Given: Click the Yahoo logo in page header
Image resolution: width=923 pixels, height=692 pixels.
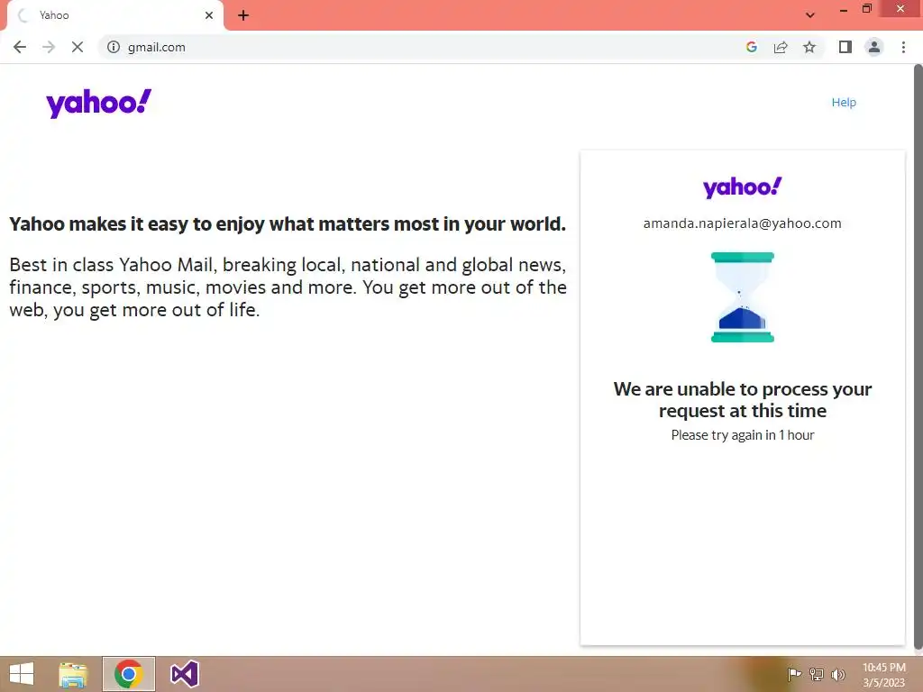Looking at the screenshot, I should point(99,103).
